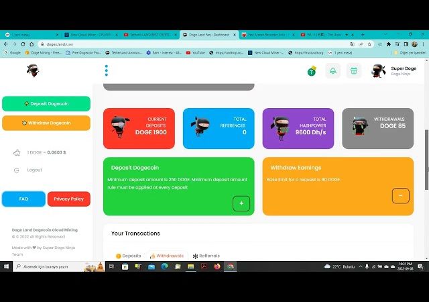Image resolution: width=429 pixels, height=302 pixels.
Task: Switch to the Deposits transactions tab
Action: point(128,256)
